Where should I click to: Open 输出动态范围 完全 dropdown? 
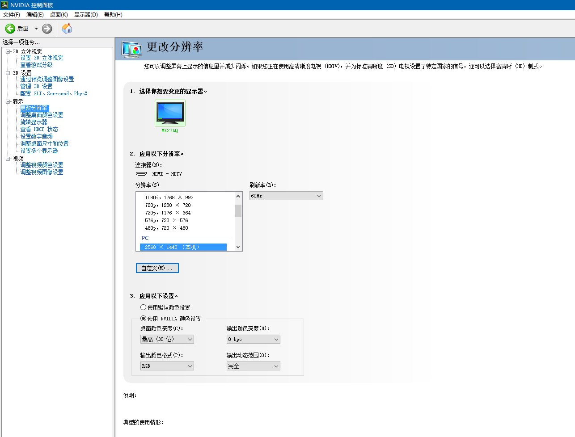tap(254, 366)
